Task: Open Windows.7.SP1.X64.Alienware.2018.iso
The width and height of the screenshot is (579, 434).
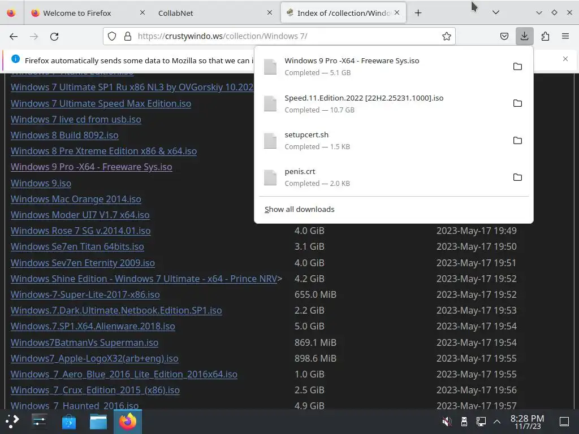Action: (x=93, y=326)
